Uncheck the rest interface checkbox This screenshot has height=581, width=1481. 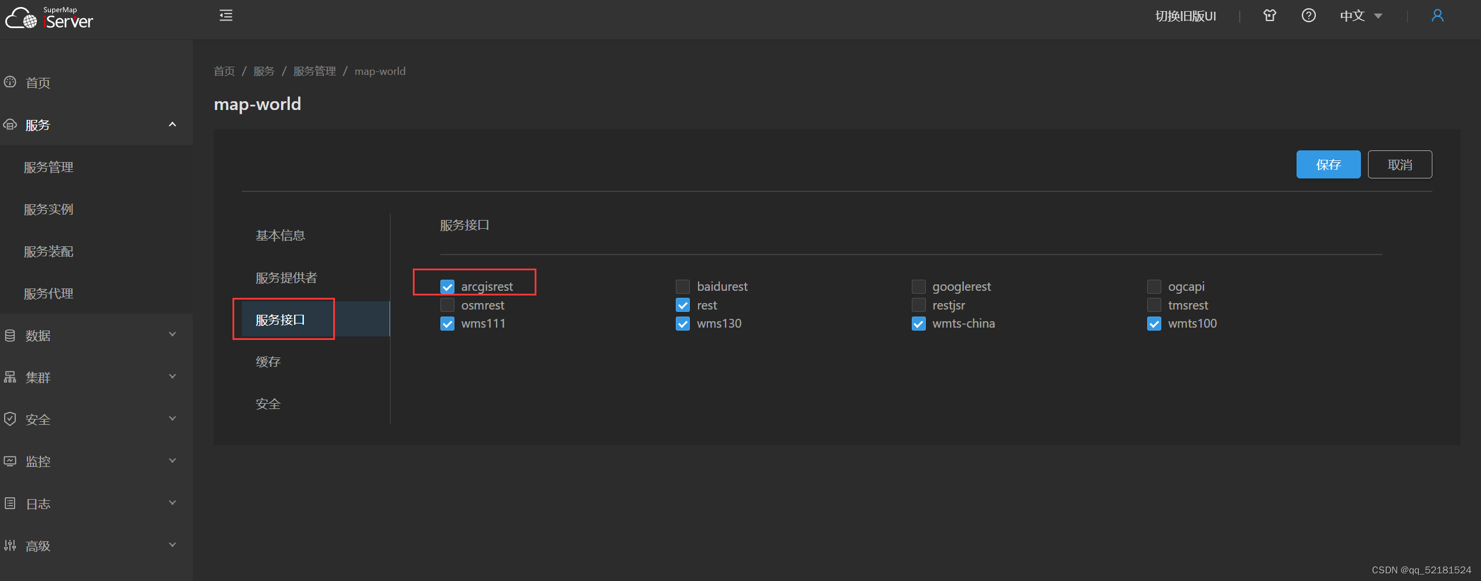pyautogui.click(x=683, y=305)
